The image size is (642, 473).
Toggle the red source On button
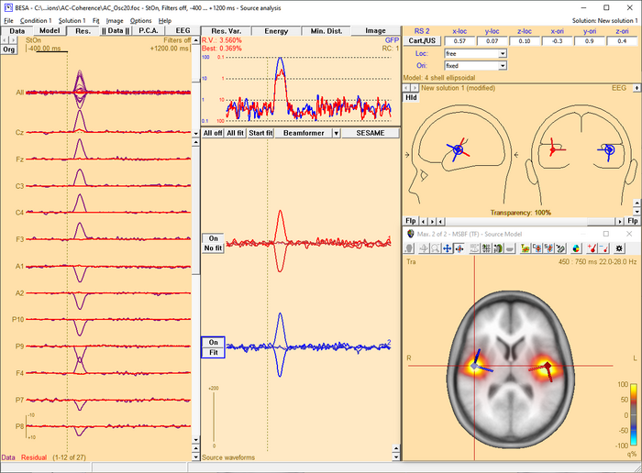coord(213,238)
